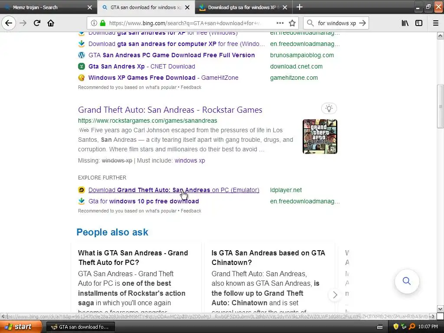
Task: Click the search bar magnifier icon
Action: pyautogui.click(x=310, y=23)
